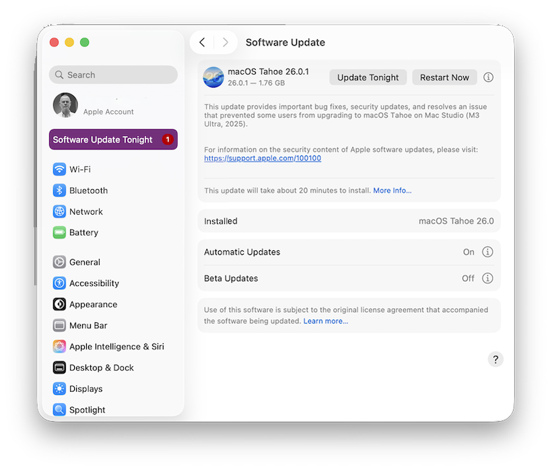Screen dimensions: 552x471
Task: Open info for Beta Updates
Action: [488, 279]
